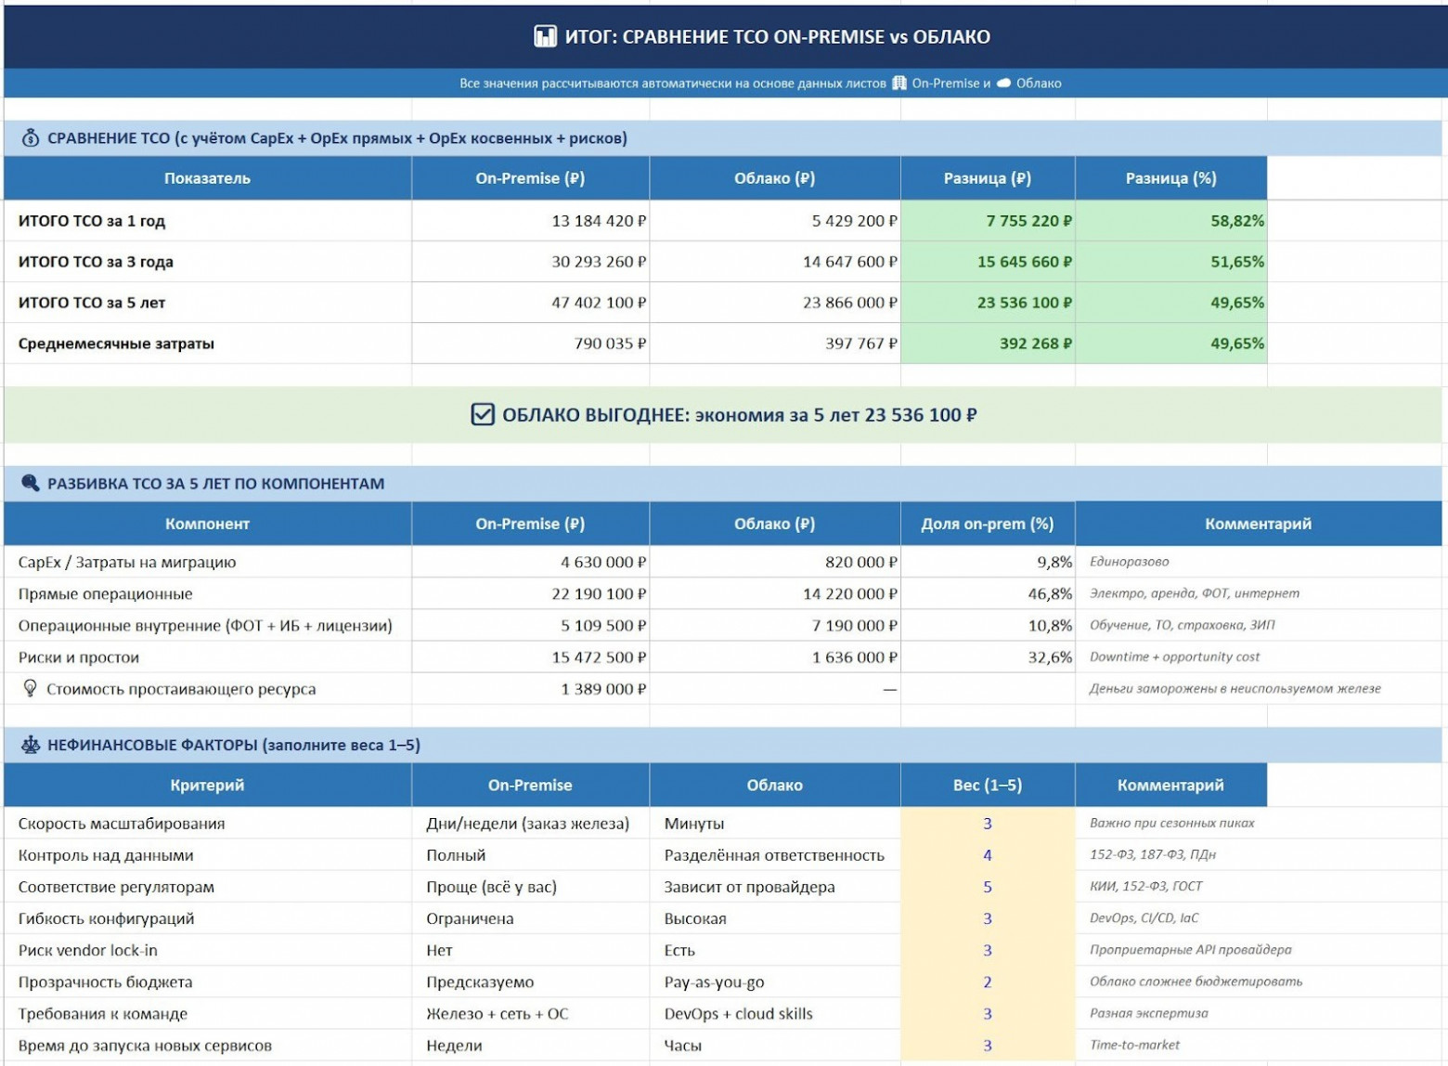
Task: Click the Доля on-prem (%) column header
Action: (x=987, y=524)
